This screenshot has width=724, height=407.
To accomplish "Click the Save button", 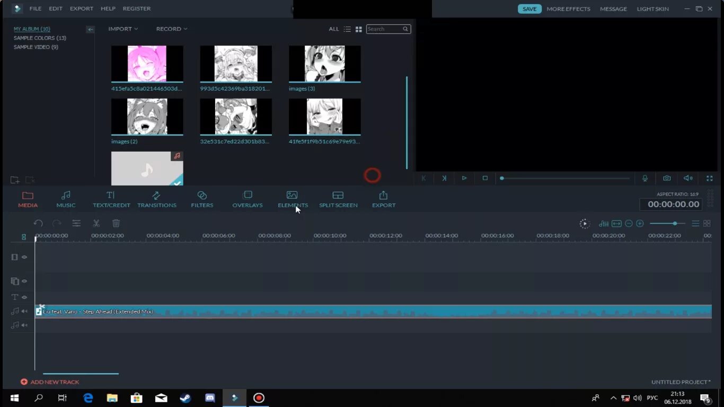I will click(529, 9).
